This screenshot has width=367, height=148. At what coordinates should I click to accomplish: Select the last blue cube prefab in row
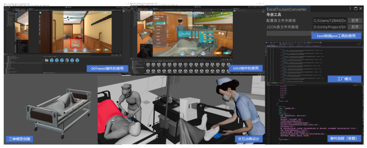77,60
